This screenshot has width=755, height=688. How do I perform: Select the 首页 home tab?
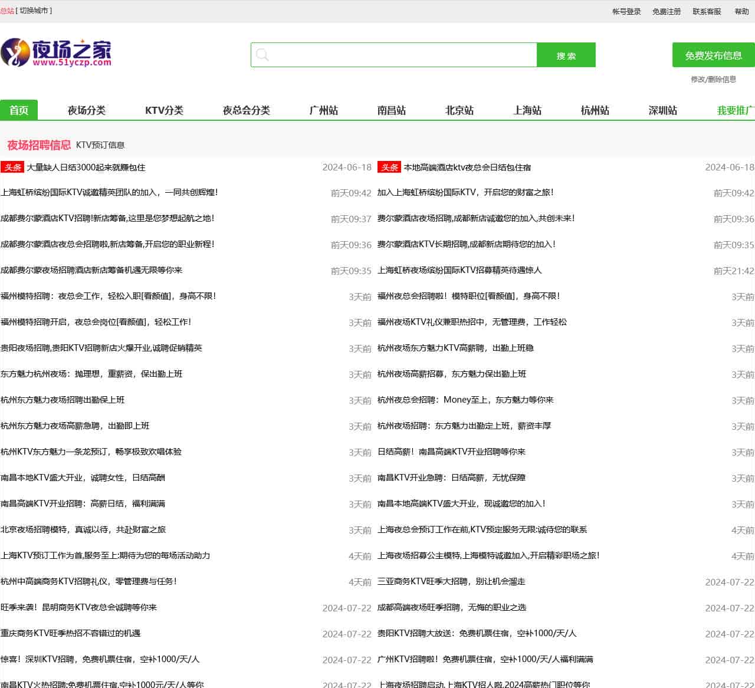[19, 110]
